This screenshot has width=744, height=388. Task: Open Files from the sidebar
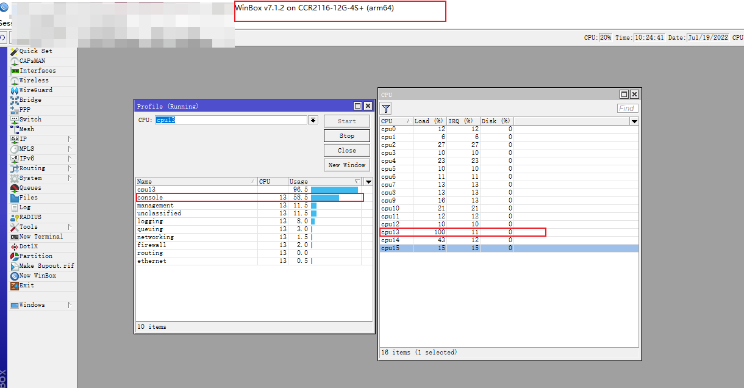tap(28, 198)
